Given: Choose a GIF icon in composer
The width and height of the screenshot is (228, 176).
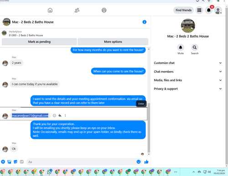Looking at the screenshot, I should pos(22,162).
